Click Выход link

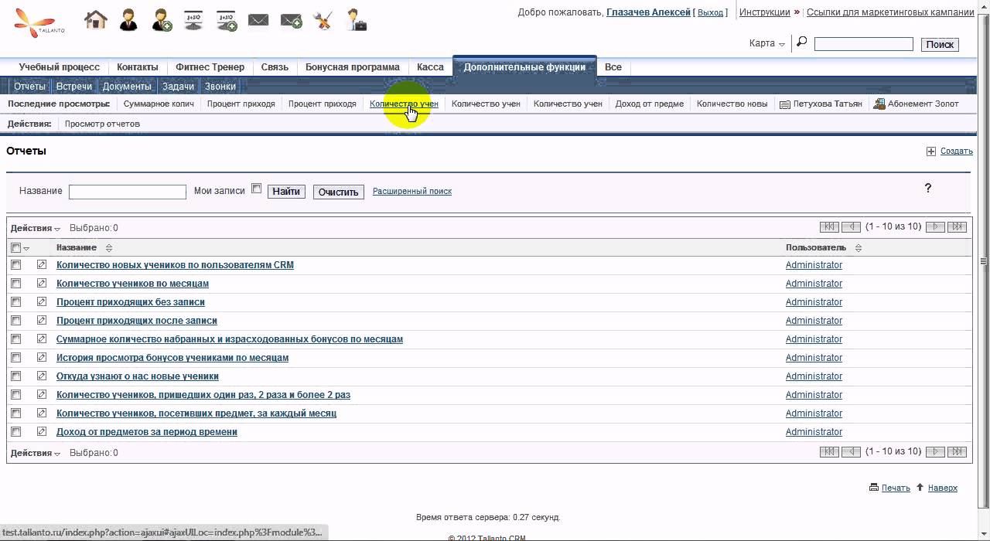(710, 12)
